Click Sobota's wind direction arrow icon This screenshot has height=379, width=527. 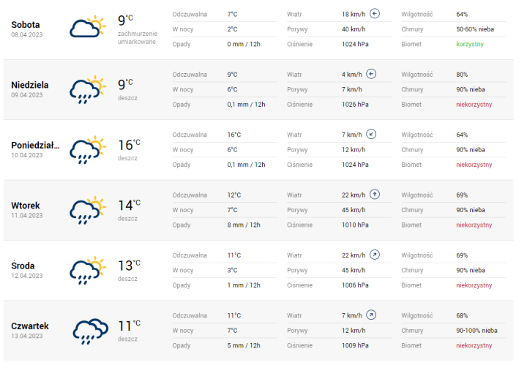[375, 14]
